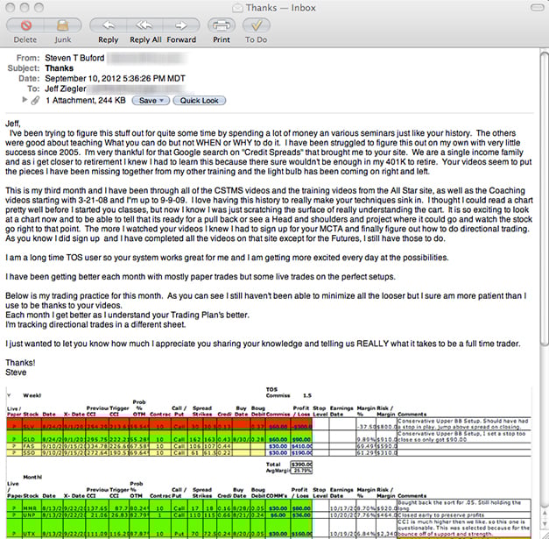Image resolution: width=549 pixels, height=539 pixels.
Task: Expand the attachment disclosure triangle
Action: point(24,101)
